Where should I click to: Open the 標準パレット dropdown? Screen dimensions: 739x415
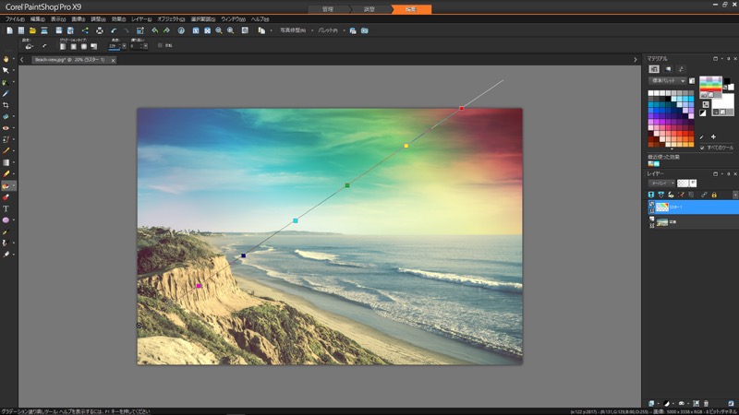click(666, 81)
